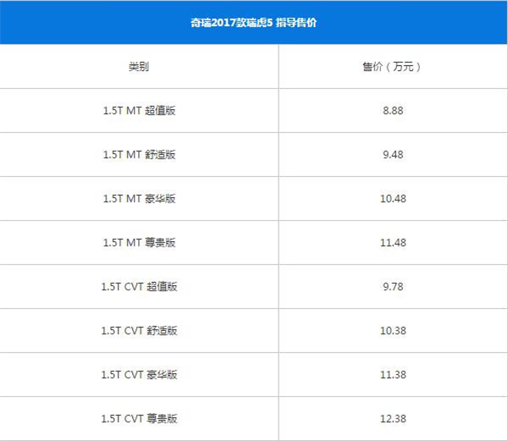Screen dimensions: 508x441
Task: Select the 1.5T CVT 豪华版 cell
Action: point(140,375)
